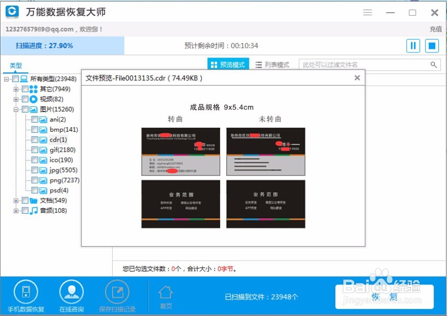Minimize the application window

coord(390,13)
